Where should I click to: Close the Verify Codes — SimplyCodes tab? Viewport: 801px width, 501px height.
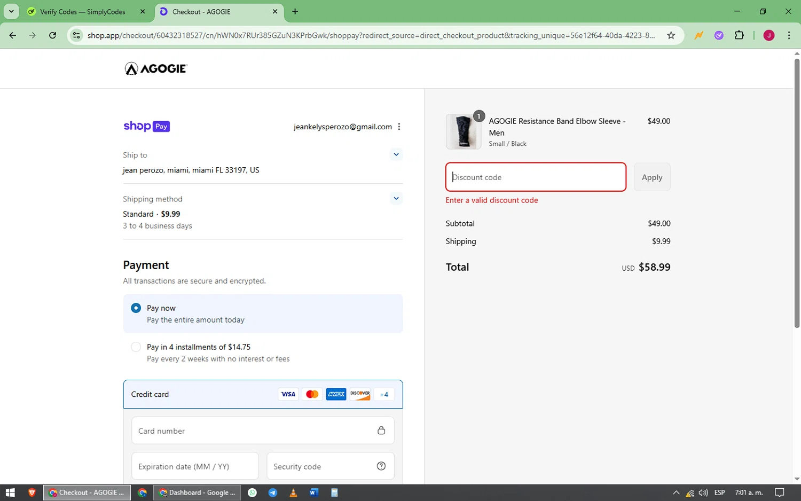(x=143, y=12)
